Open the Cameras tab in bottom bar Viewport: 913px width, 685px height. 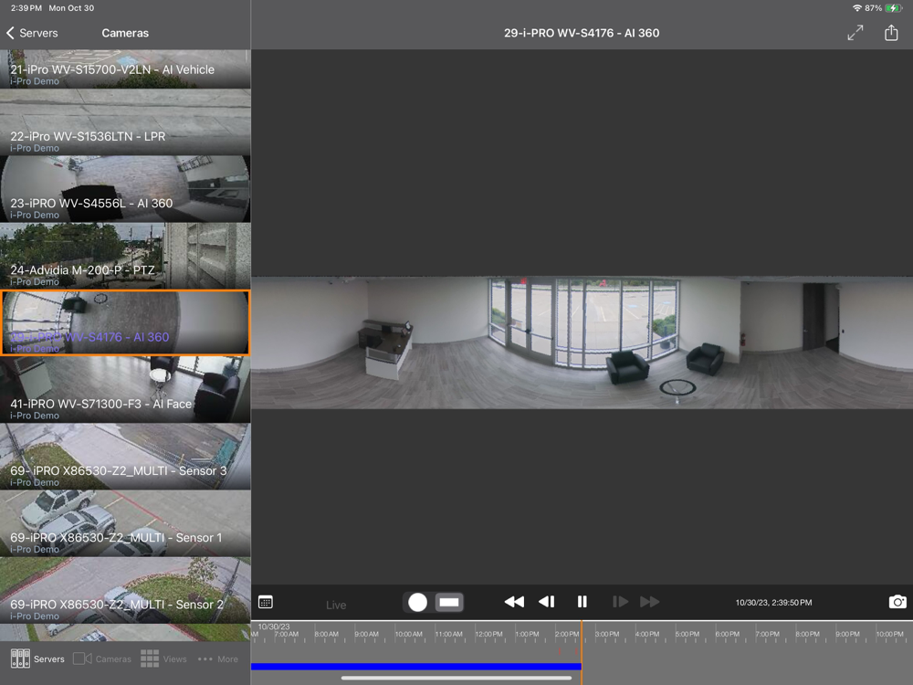pyautogui.click(x=102, y=659)
